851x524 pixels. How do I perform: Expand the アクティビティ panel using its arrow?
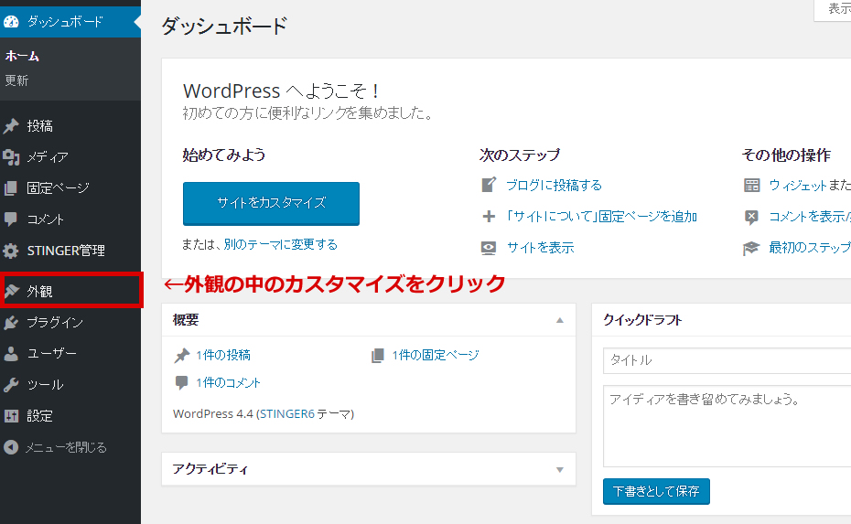point(559,470)
